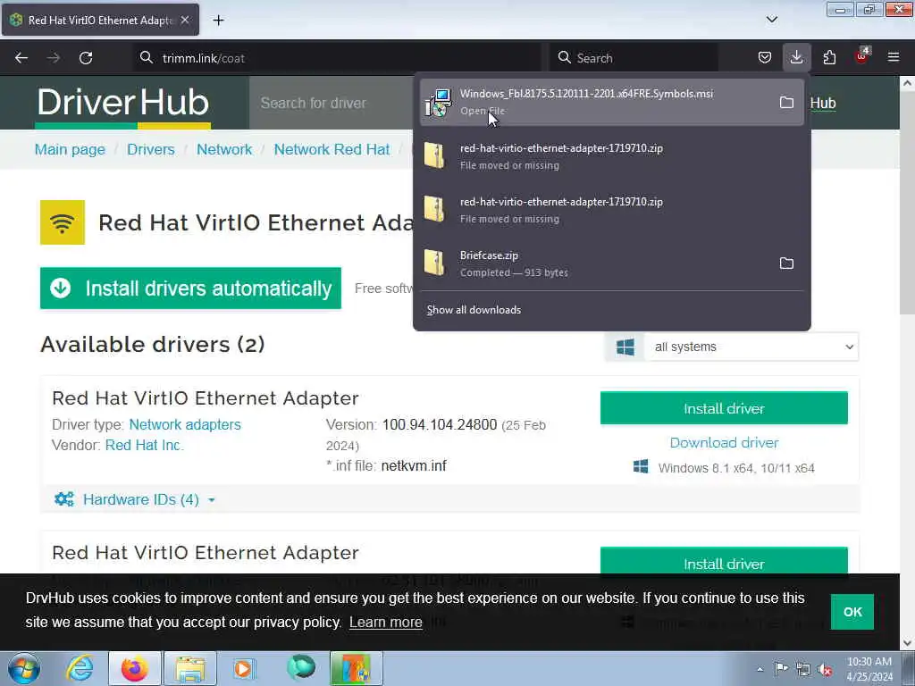The width and height of the screenshot is (915, 686).
Task: Open the extensions puzzle icon
Action: click(829, 57)
